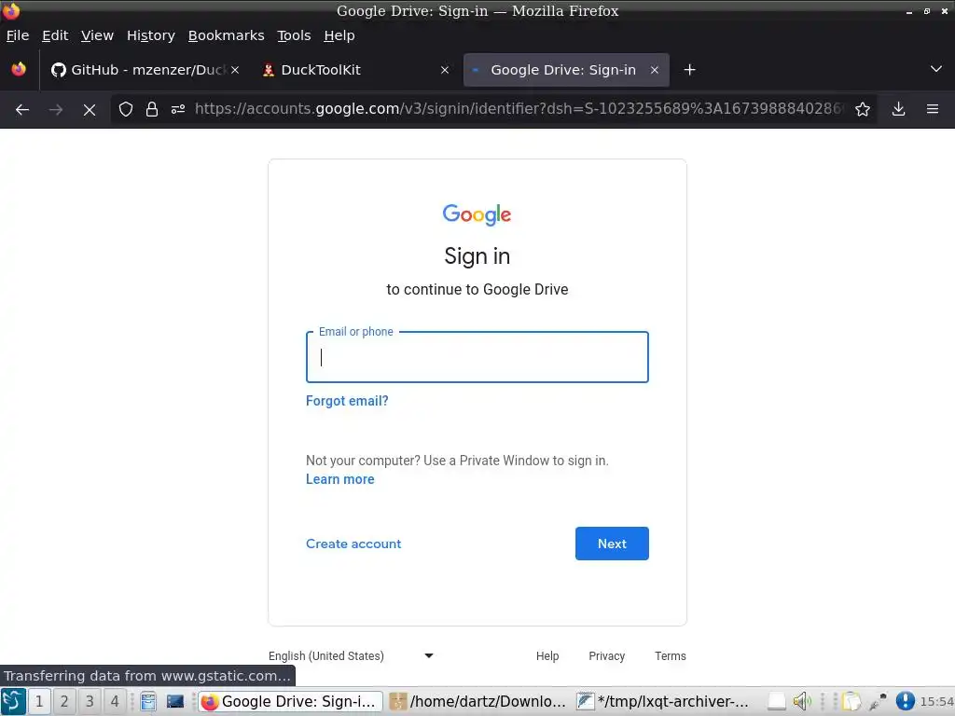Image resolution: width=955 pixels, height=716 pixels.
Task: Open the Help menu in menu bar
Action: [x=339, y=35]
